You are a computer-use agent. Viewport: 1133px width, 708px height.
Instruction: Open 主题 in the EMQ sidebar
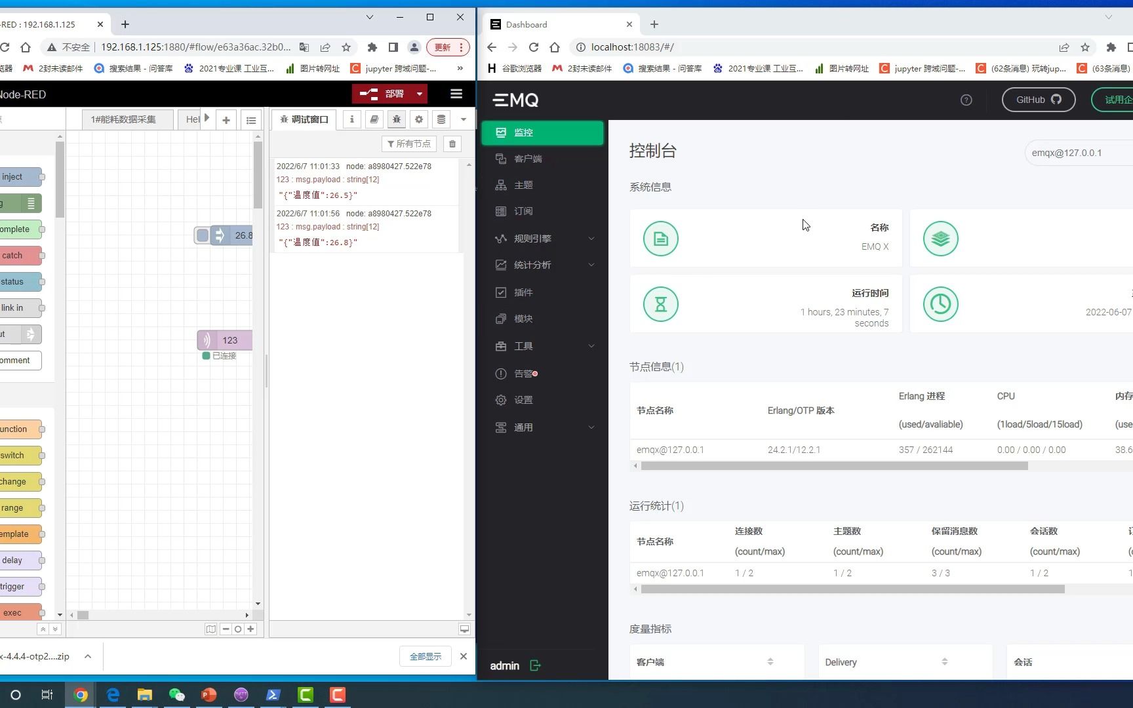542,185
